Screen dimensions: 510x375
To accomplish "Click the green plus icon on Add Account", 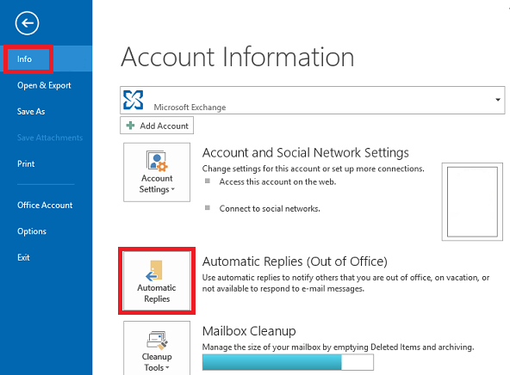I will pyautogui.click(x=130, y=126).
